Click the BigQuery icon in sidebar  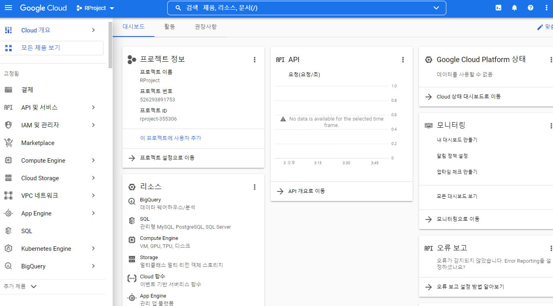click(x=8, y=266)
